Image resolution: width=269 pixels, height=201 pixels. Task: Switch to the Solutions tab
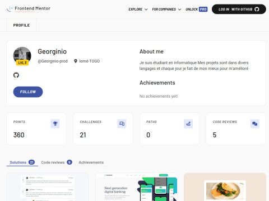[x=22, y=162]
